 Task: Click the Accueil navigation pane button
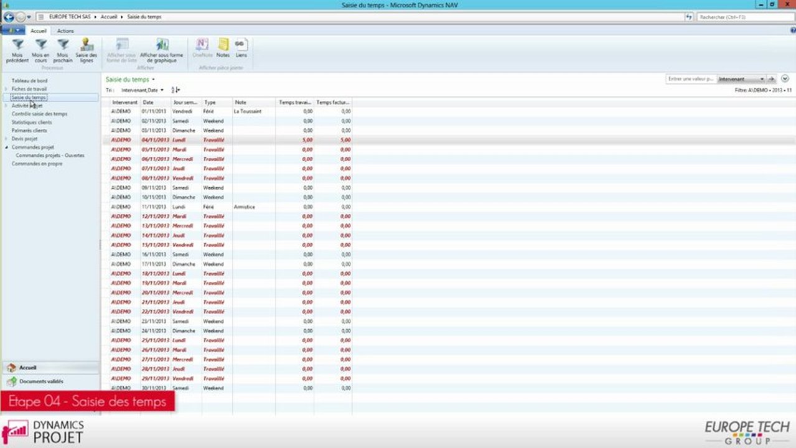(x=50, y=368)
